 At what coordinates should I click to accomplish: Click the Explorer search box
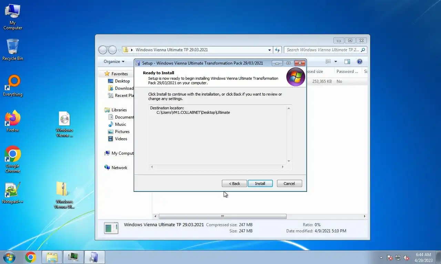pyautogui.click(x=325, y=50)
